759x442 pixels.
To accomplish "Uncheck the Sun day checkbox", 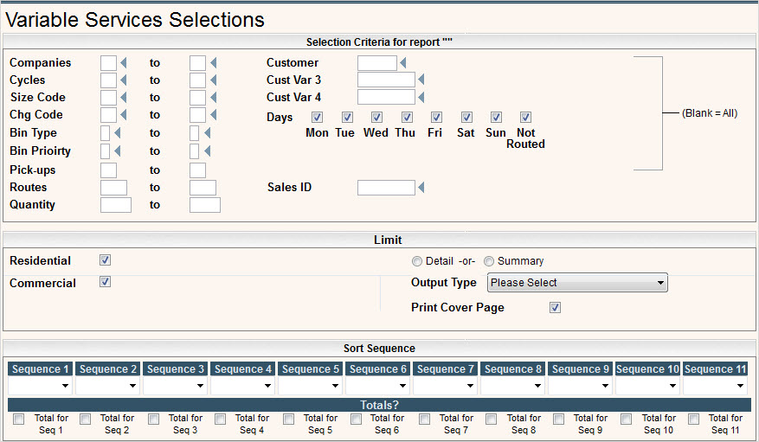I will point(496,117).
